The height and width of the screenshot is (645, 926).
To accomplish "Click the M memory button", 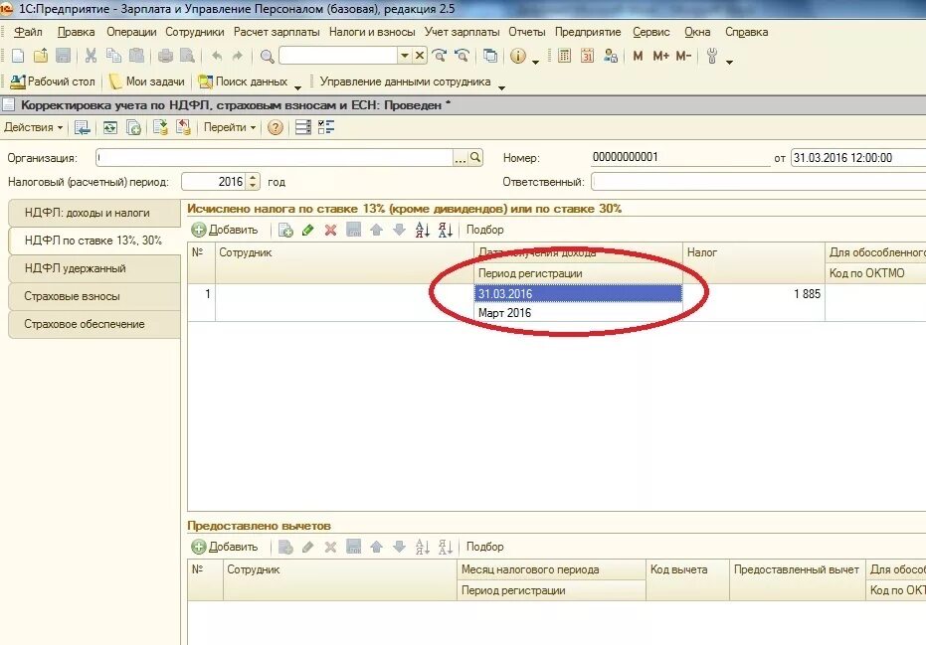I will tap(638, 56).
